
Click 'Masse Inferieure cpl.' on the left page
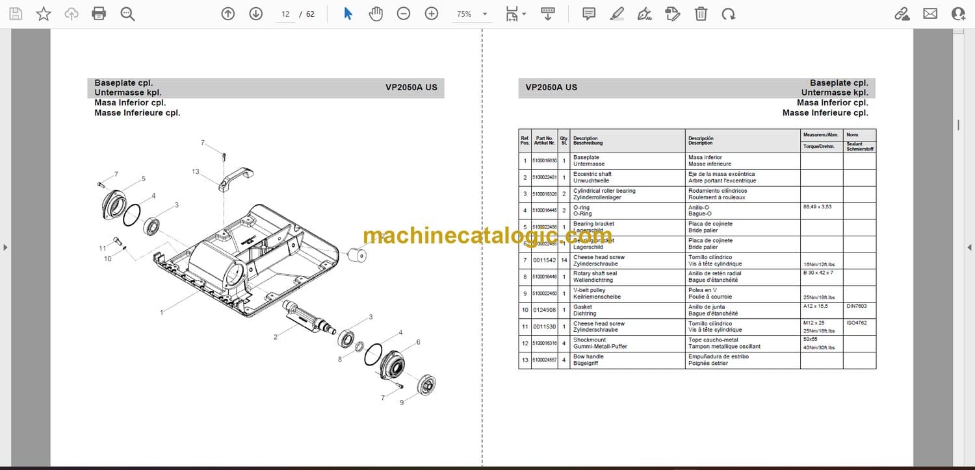tap(137, 113)
